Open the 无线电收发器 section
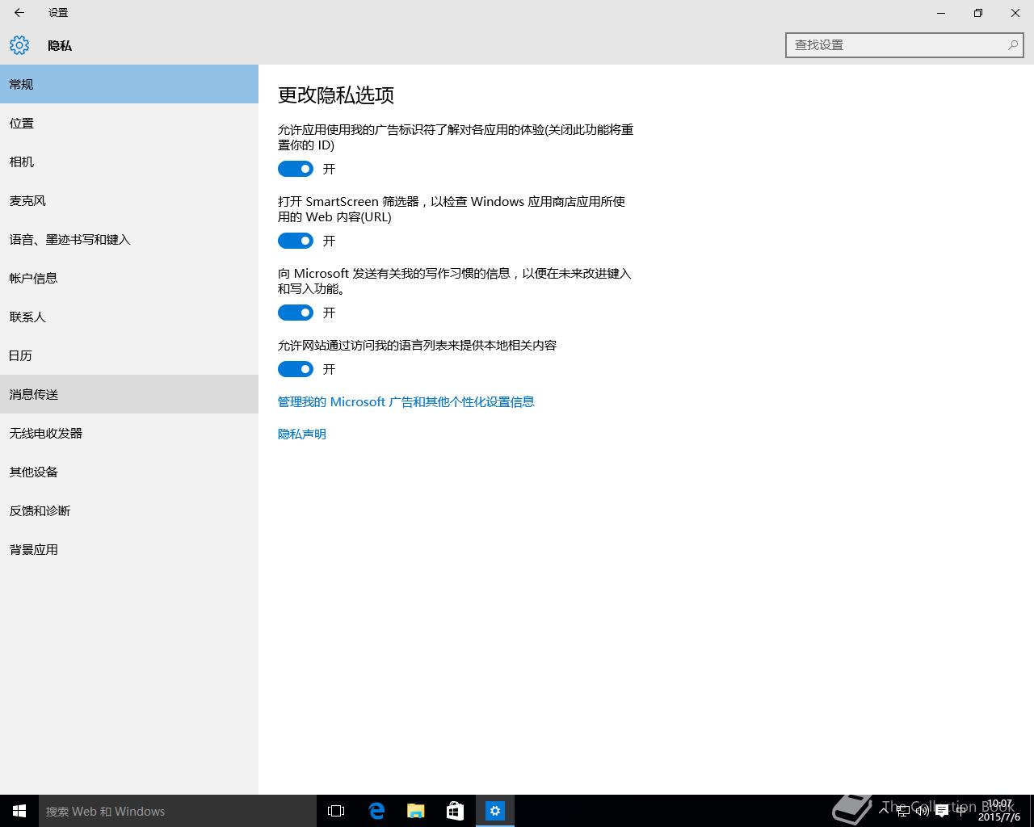This screenshot has width=1034, height=827. (129, 433)
